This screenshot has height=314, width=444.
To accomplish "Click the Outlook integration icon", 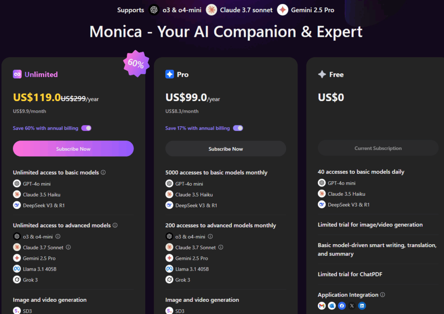I will point(332,306).
